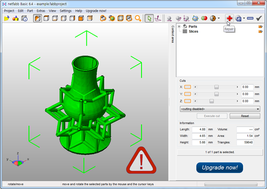Click the Reset button in Cuts
The image size is (267, 189).
(x=245, y=116)
